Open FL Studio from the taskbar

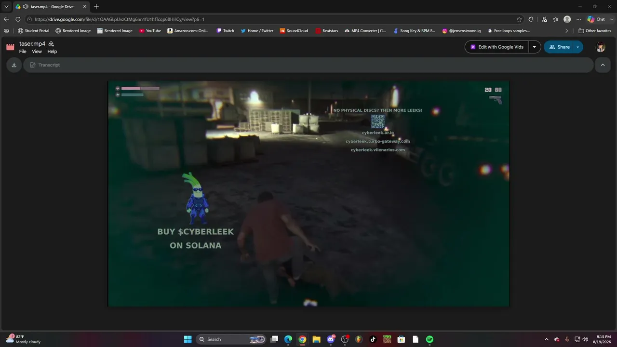(x=359, y=339)
